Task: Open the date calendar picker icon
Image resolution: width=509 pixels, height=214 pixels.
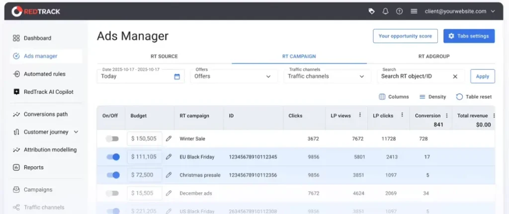Action: [177, 77]
